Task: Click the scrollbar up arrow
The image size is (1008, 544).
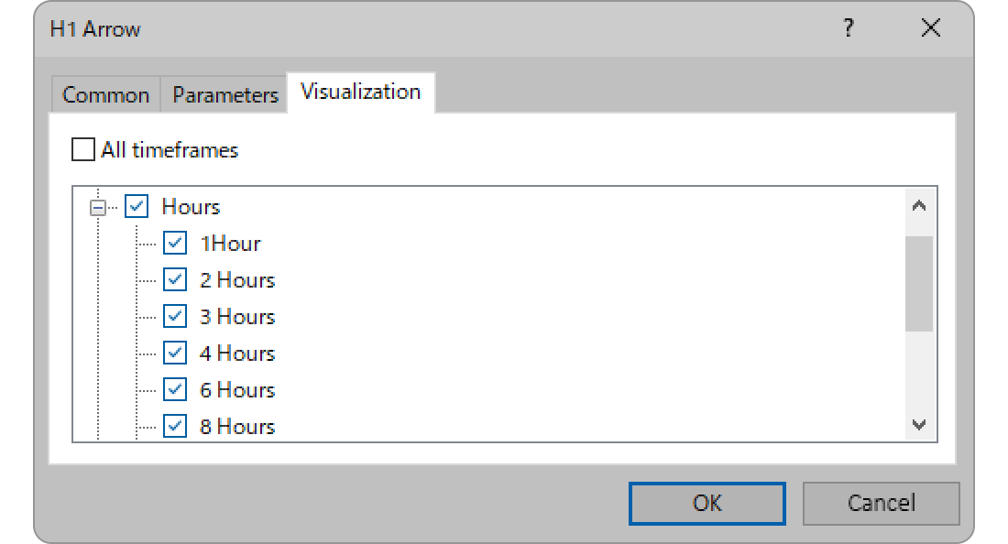Action: pyautogui.click(x=919, y=205)
